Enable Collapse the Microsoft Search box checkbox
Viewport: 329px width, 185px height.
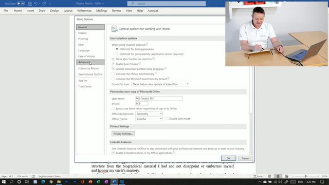point(113,79)
